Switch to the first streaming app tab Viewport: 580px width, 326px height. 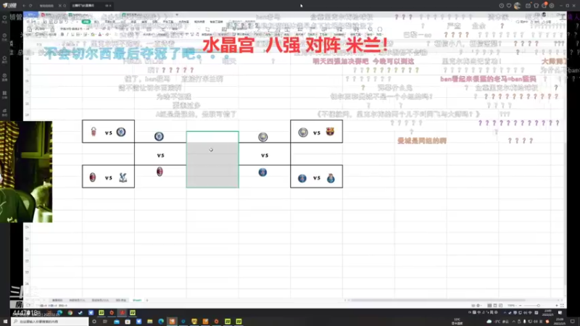pos(46,6)
